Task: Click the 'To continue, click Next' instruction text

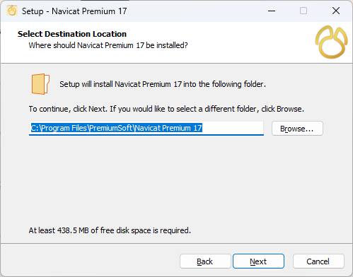Action: click(x=166, y=109)
